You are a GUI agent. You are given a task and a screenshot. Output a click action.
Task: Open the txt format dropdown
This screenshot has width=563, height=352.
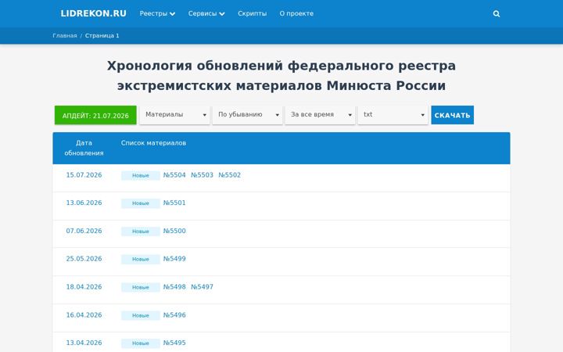pos(393,114)
